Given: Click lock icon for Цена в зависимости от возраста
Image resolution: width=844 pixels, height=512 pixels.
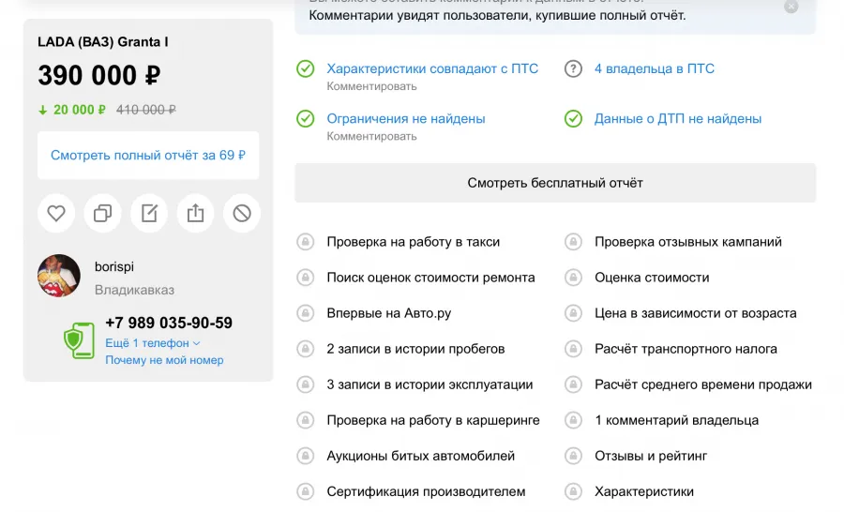Looking at the screenshot, I should click(573, 313).
